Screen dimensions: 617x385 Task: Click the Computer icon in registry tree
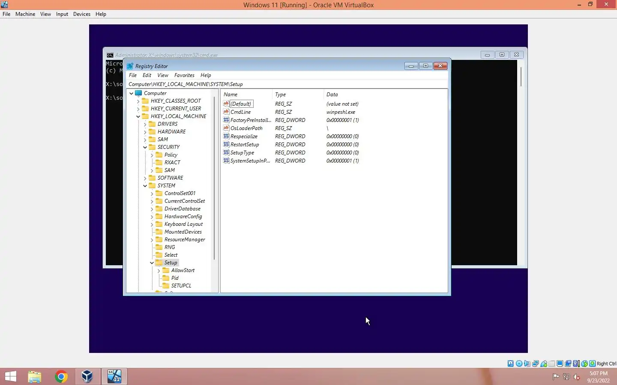point(138,93)
